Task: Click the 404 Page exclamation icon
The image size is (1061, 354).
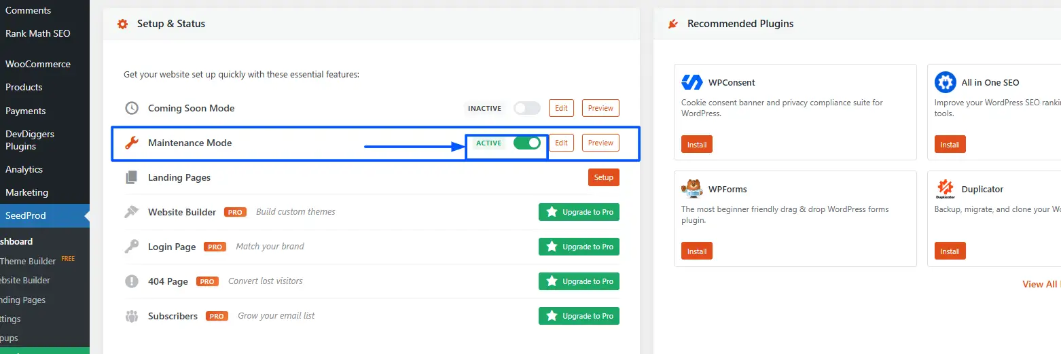Action: tap(132, 281)
